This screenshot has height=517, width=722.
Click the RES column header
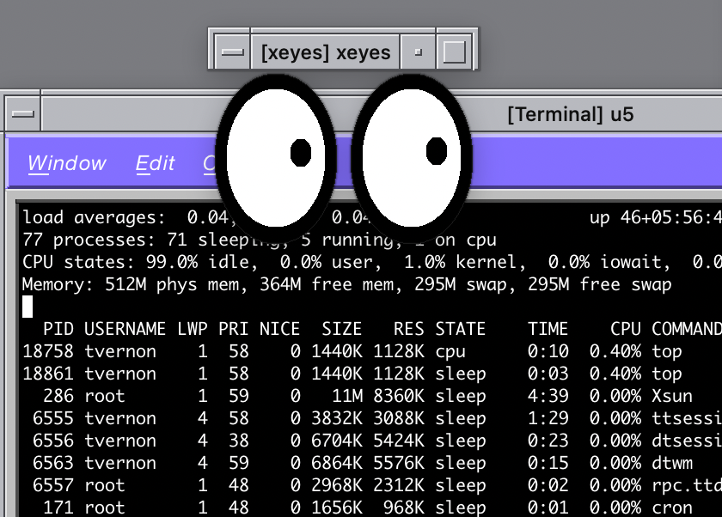pos(409,329)
